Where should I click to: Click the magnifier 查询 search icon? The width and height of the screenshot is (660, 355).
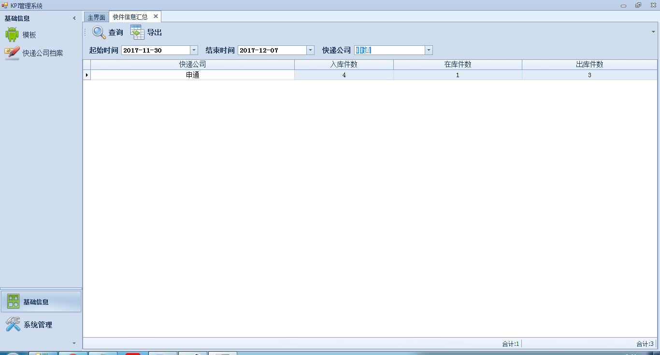99,32
